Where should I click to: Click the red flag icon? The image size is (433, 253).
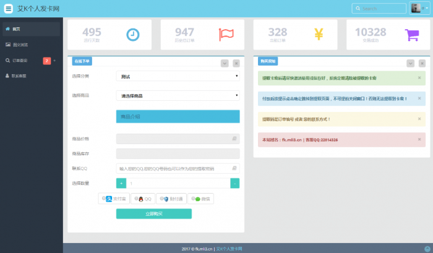click(226, 35)
